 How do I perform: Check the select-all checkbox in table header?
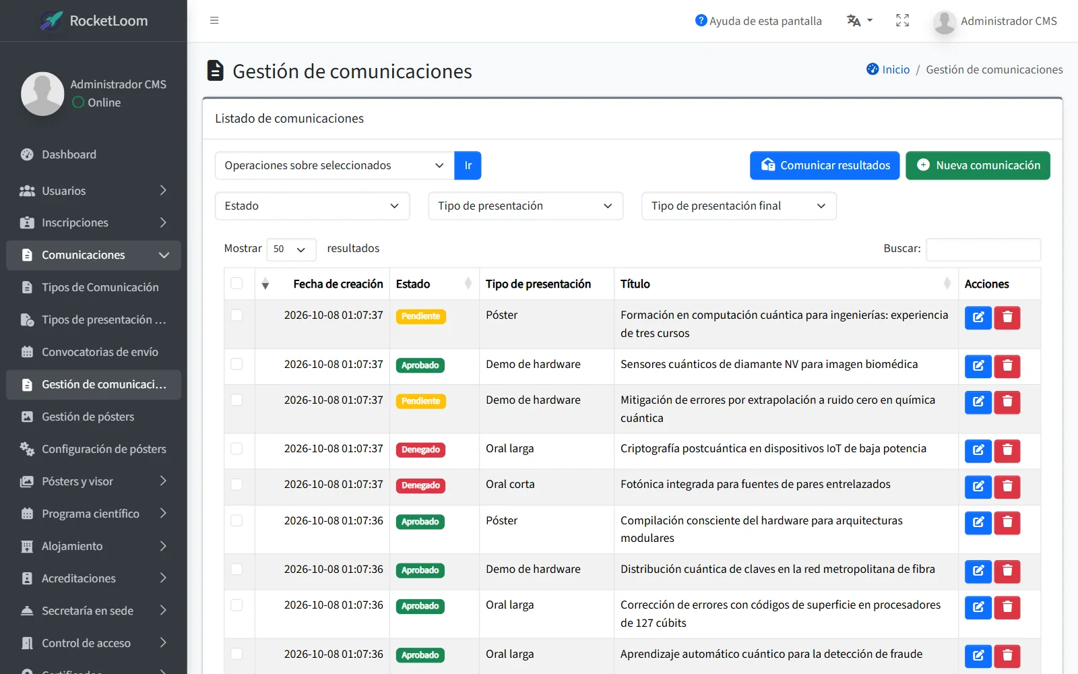coord(236,283)
